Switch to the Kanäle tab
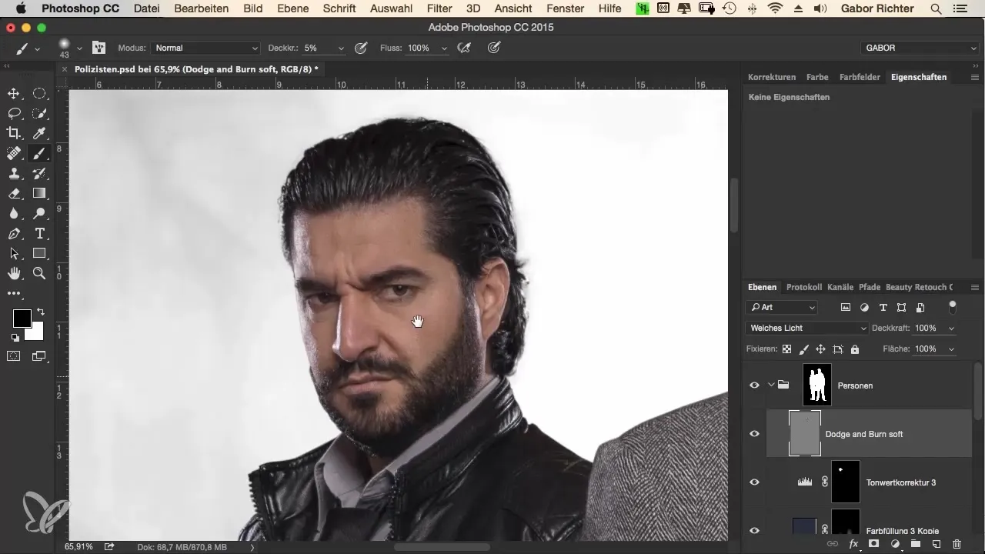Image resolution: width=985 pixels, height=554 pixels. tap(840, 287)
